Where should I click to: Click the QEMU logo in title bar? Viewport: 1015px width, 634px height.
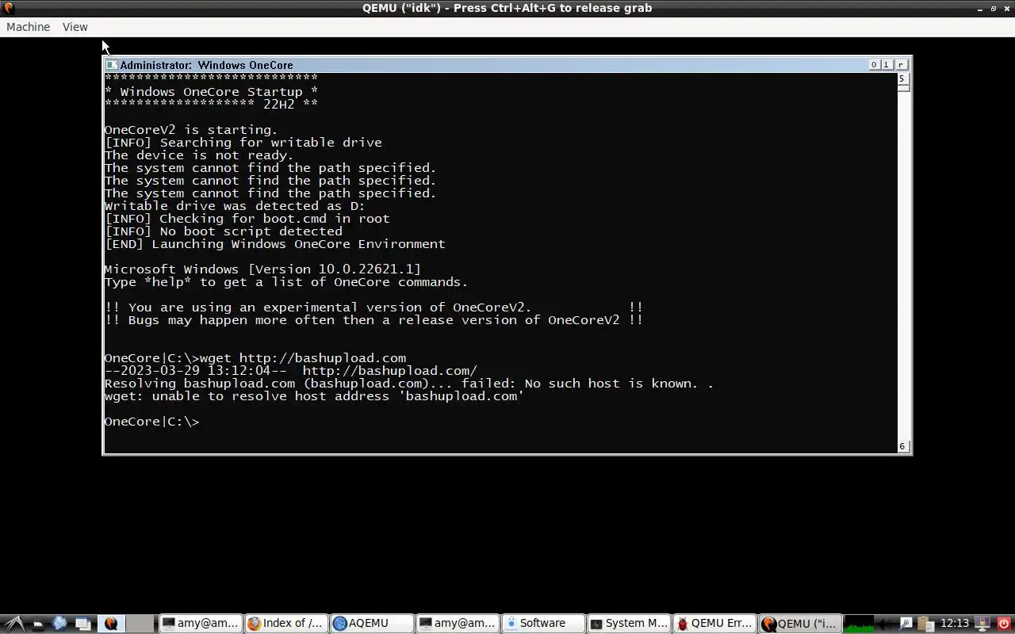[8, 8]
